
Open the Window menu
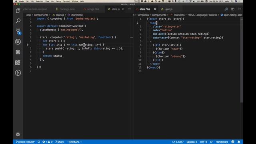pyautogui.click(x=75, y=1)
